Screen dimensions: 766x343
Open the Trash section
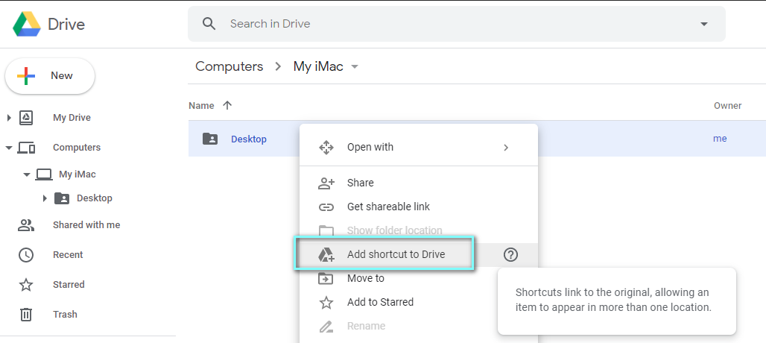65,315
